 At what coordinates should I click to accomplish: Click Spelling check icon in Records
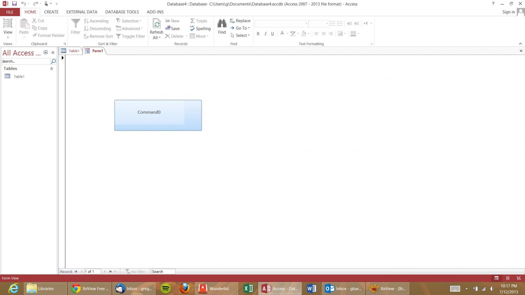click(192, 28)
